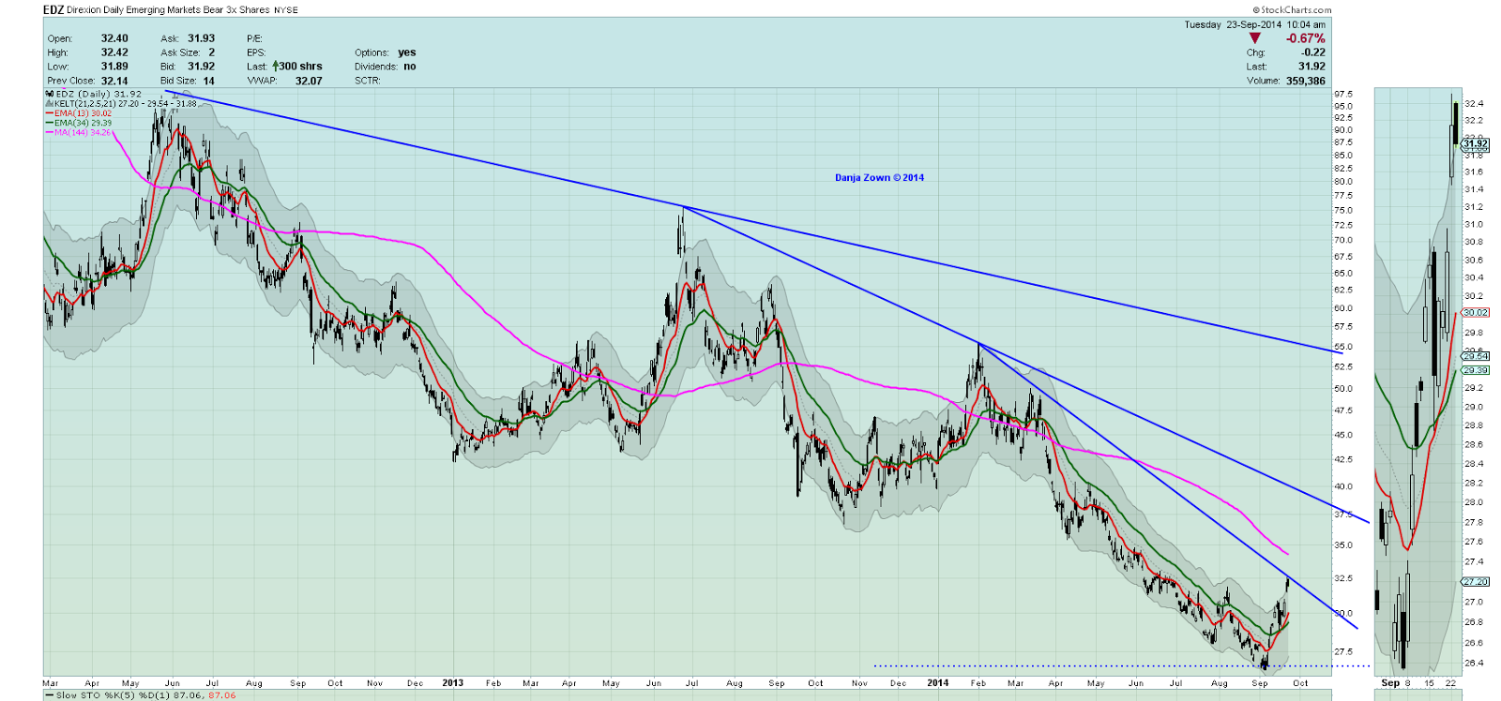Click the red line marker of EMA(13)

coord(49,112)
